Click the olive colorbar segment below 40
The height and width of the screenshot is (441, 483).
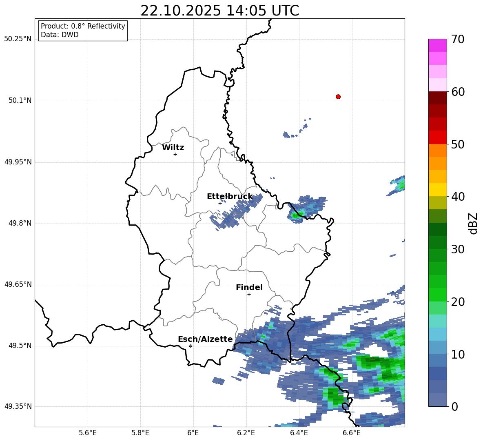click(x=437, y=203)
